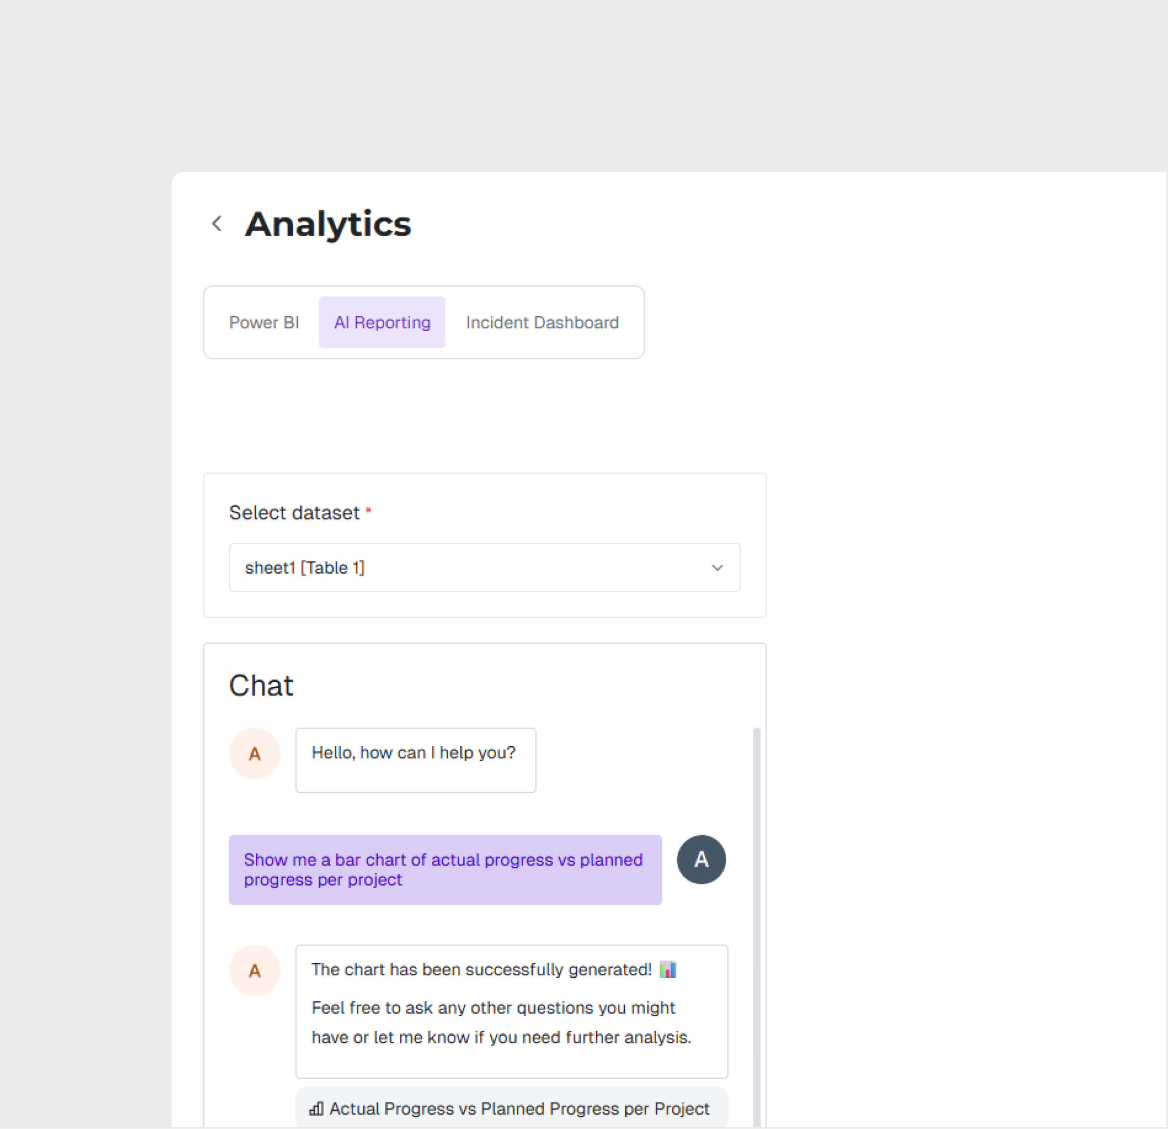Switch to the Incident Dashboard tab
The height and width of the screenshot is (1129, 1168).
pos(542,322)
